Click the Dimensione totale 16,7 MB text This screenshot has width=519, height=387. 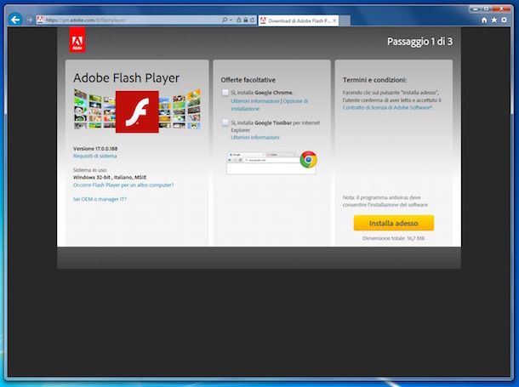394,238
